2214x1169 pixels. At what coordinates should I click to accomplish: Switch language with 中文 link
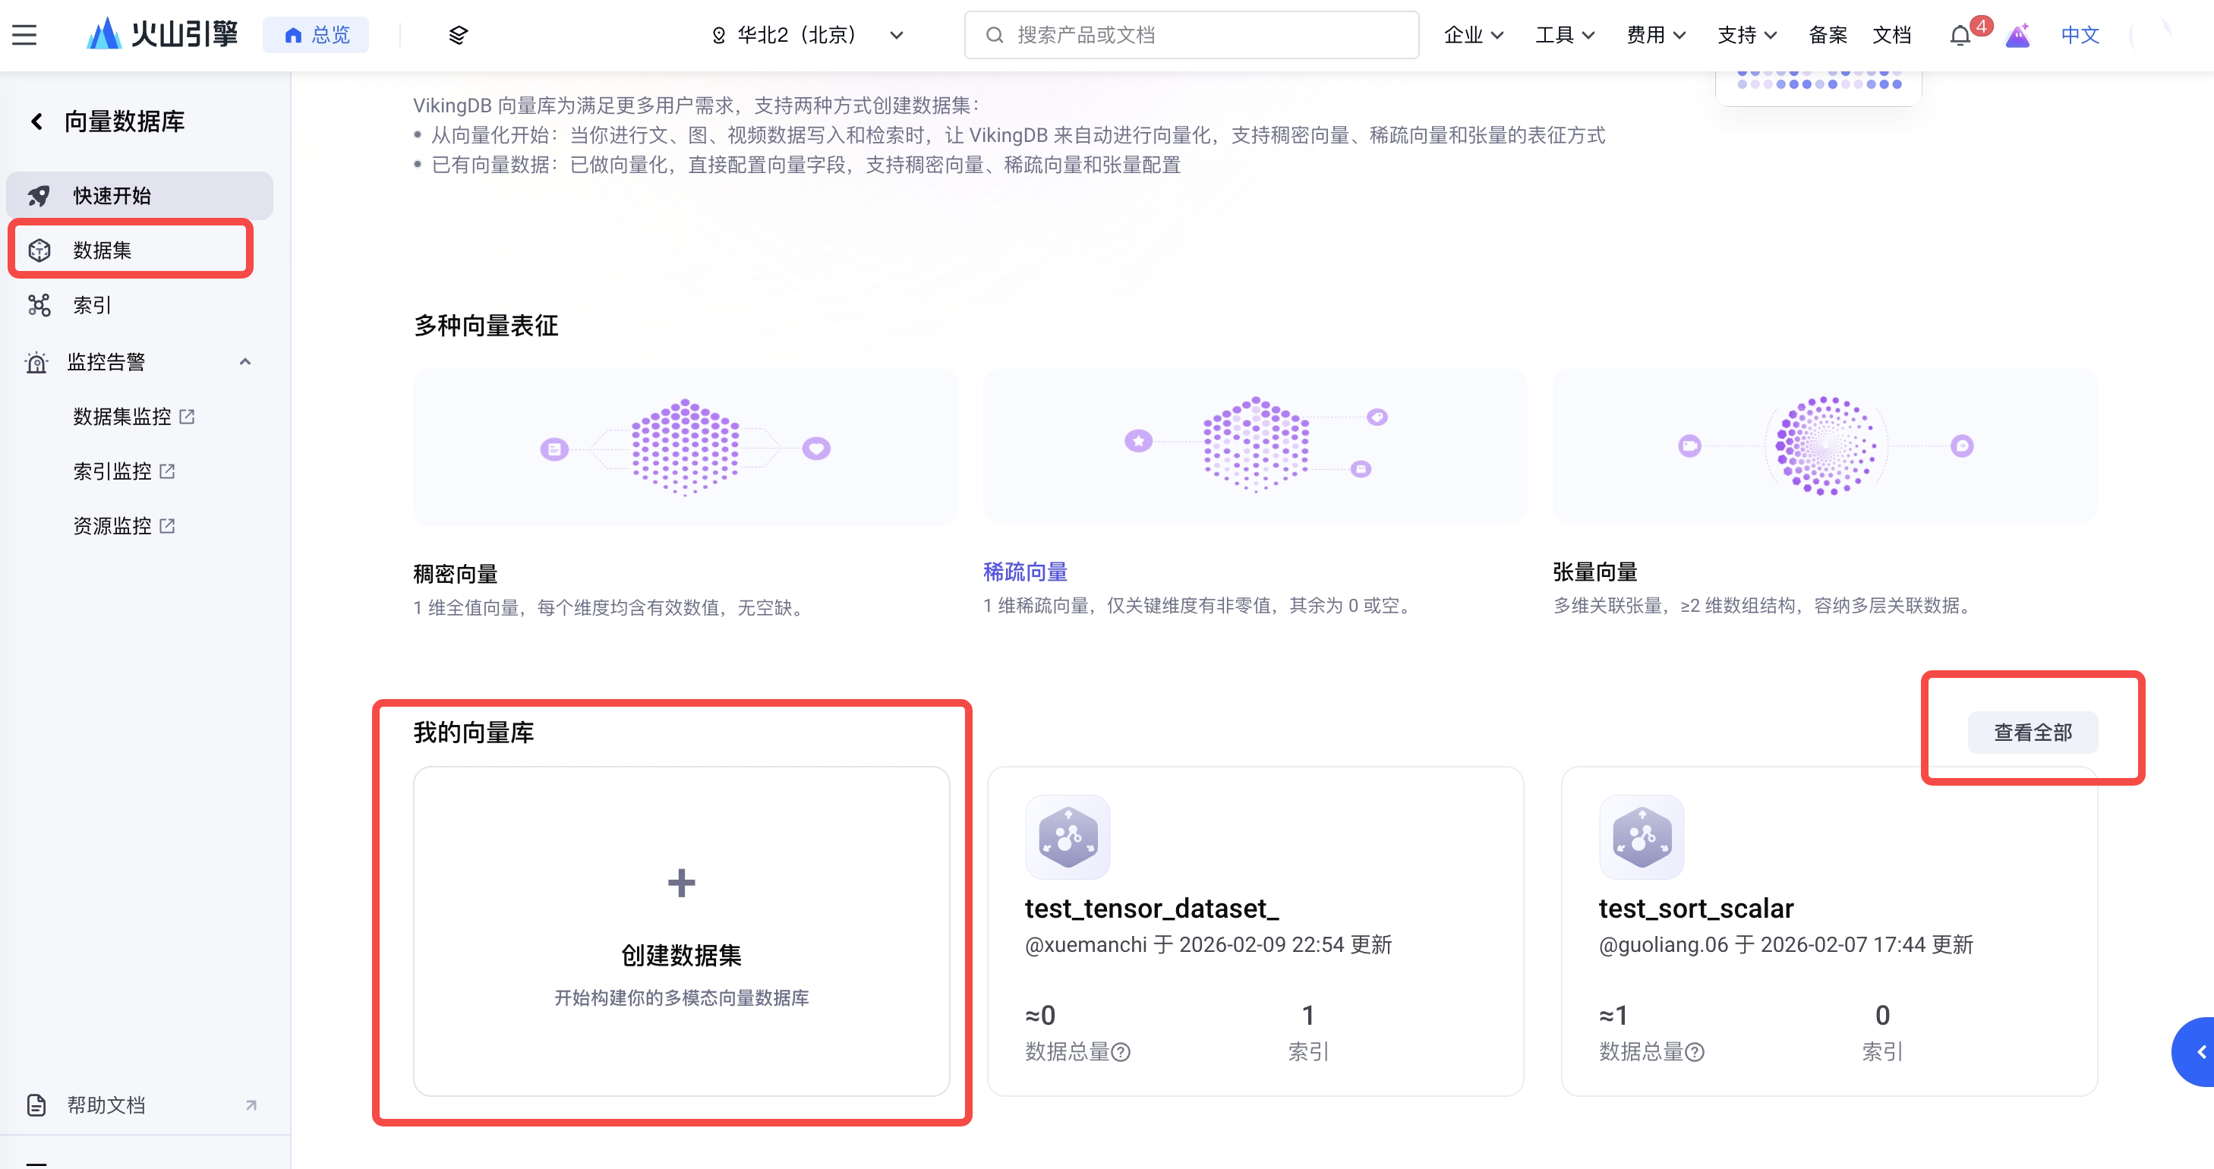point(2080,35)
